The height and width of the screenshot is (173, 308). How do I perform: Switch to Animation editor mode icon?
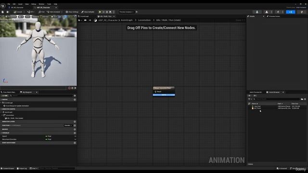278,12
